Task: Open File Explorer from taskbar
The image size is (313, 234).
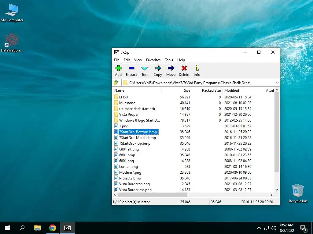Action: coord(37,228)
